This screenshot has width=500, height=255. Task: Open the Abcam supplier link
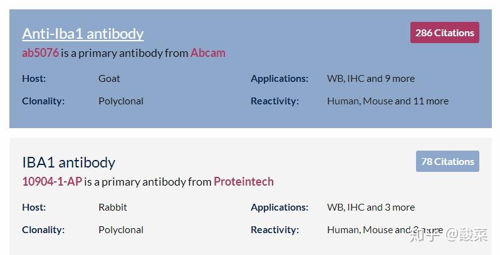tap(207, 53)
